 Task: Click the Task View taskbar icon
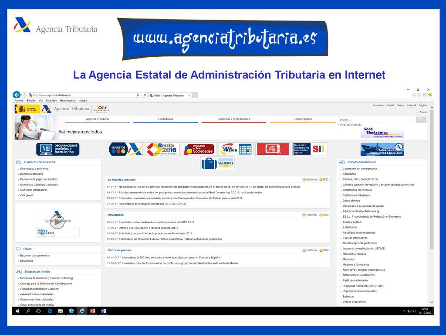tap(39, 311)
